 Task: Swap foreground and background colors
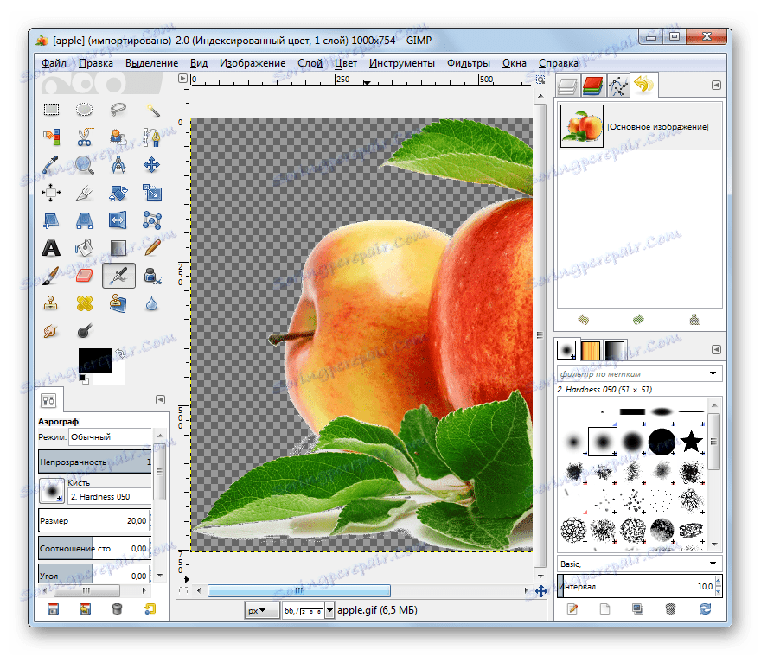(119, 353)
